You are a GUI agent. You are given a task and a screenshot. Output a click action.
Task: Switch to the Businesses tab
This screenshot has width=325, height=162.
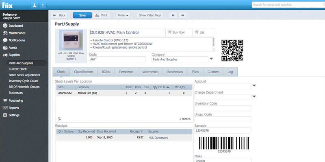click(x=175, y=72)
